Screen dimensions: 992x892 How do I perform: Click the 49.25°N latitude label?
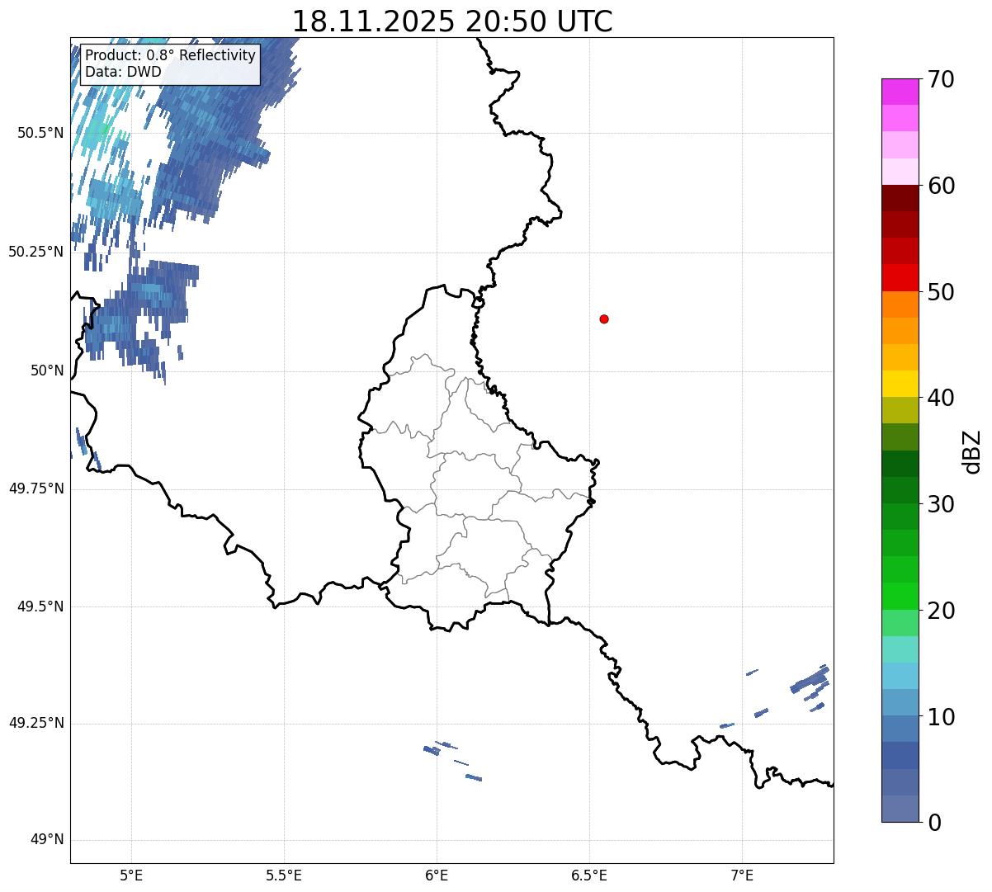[x=35, y=724]
